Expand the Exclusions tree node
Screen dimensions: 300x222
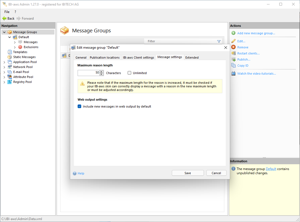point(15,47)
